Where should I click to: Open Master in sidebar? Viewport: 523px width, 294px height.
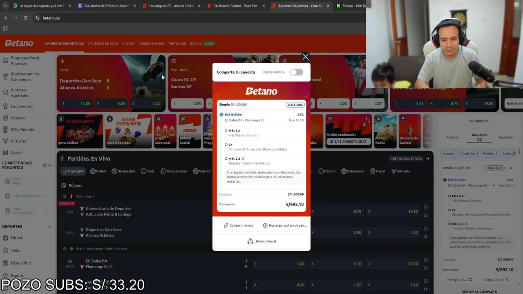17,152
